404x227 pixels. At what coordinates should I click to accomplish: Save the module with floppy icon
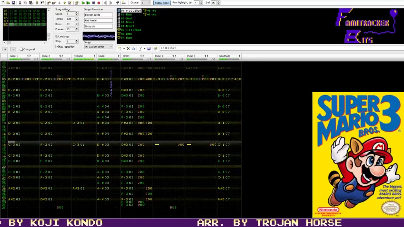click(x=13, y=3)
